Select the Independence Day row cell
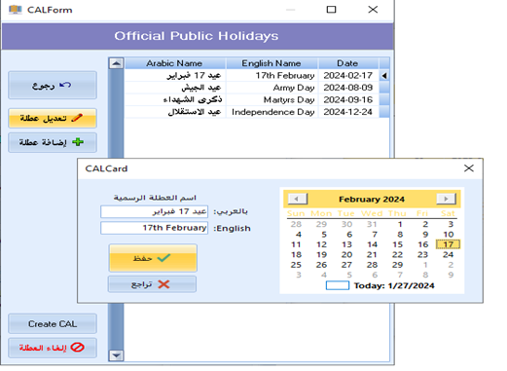The image size is (507, 371). click(272, 112)
